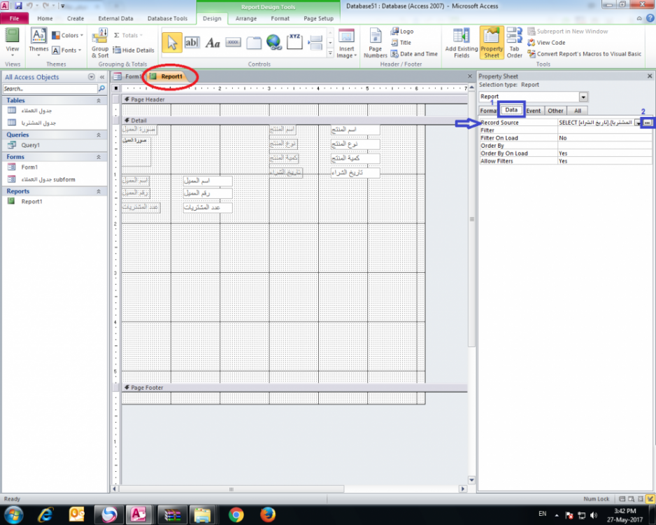Viewport: 656px width, 525px height.
Task: Click the Record Source builder button
Action: pos(648,122)
